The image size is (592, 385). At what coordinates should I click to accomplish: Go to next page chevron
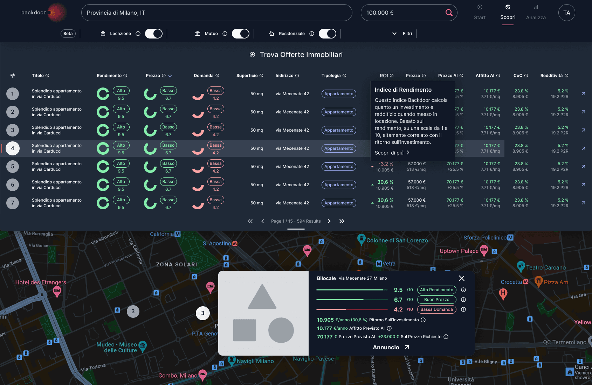329,221
